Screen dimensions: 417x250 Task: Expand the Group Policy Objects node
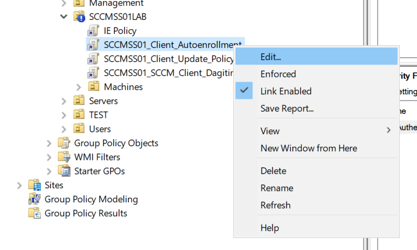[x=49, y=143]
